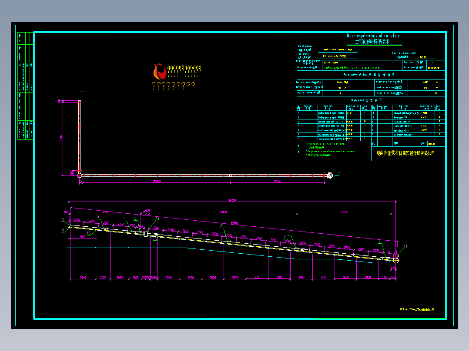Select the 'Major parts' section heading
The height and width of the screenshot is (351, 469).
[367, 100]
